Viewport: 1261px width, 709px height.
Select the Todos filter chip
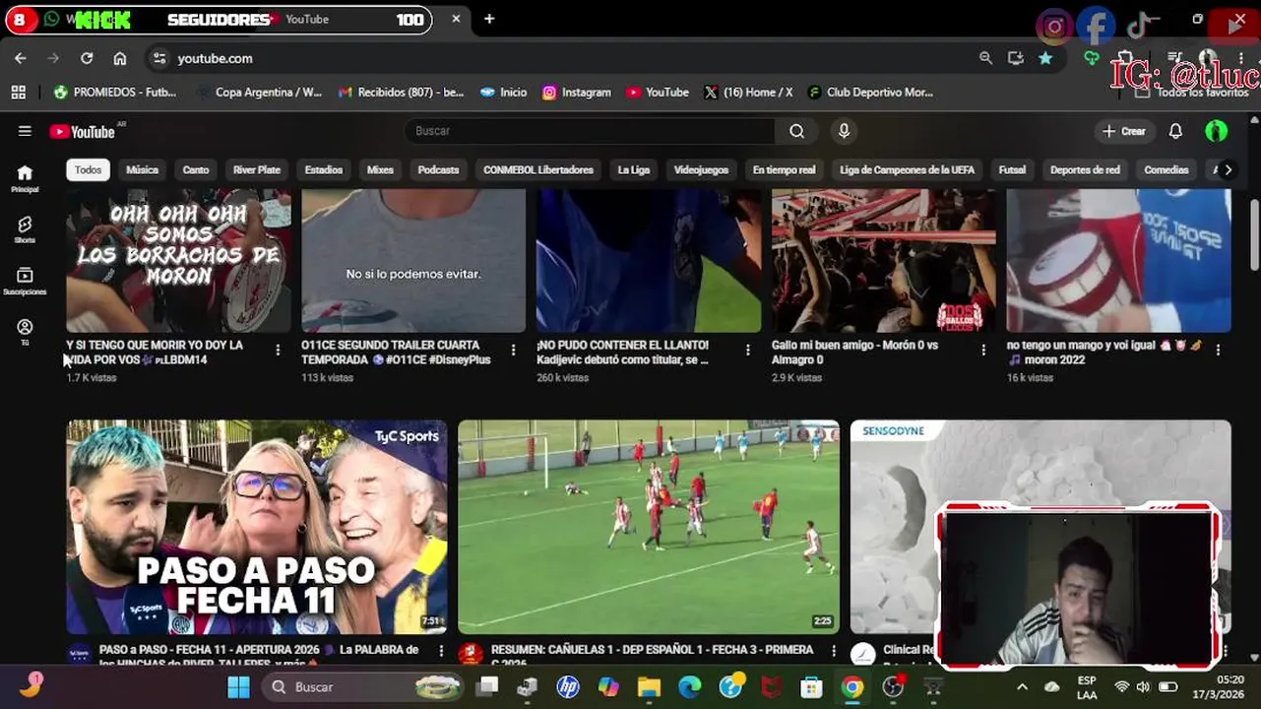pyautogui.click(x=88, y=169)
